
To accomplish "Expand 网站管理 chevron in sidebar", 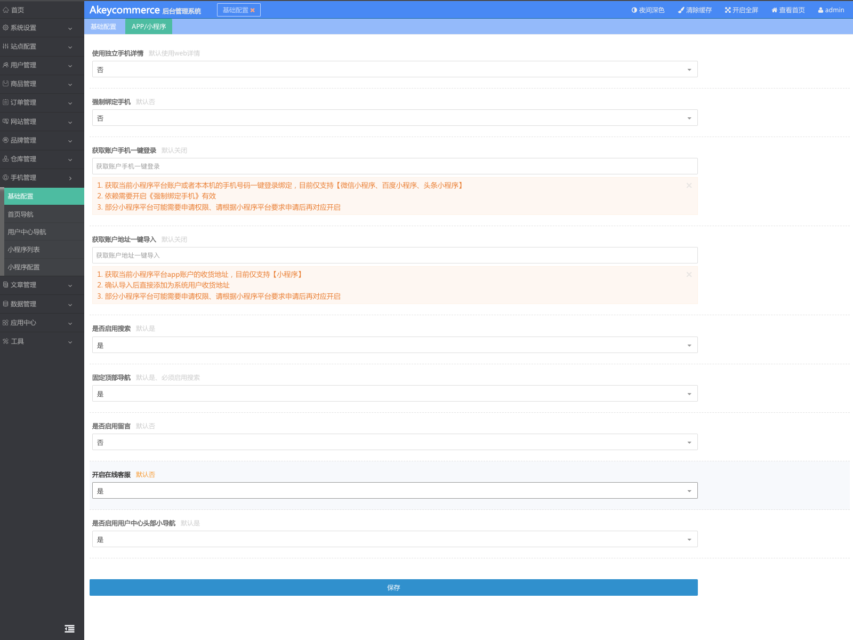I will point(70,122).
